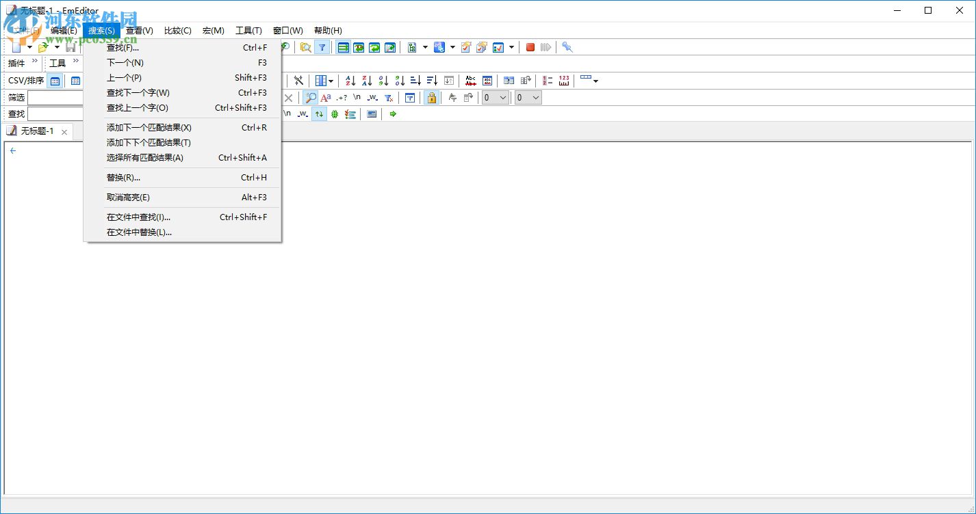Image resolution: width=976 pixels, height=514 pixels.
Task: Click the strikethrough Abc delete duplicates icon
Action: click(471, 81)
